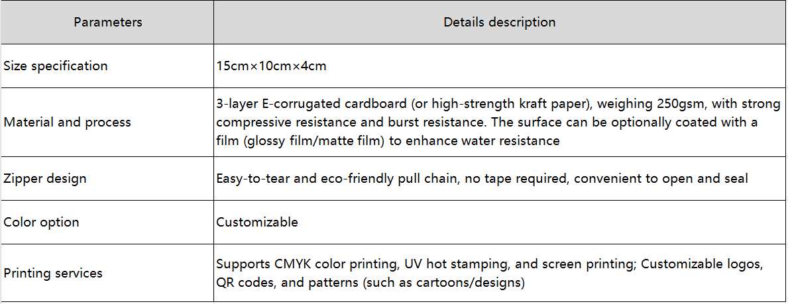Viewport: 788px width, 304px height.
Task: Select the Customizable color value cell
Action: click(x=257, y=223)
